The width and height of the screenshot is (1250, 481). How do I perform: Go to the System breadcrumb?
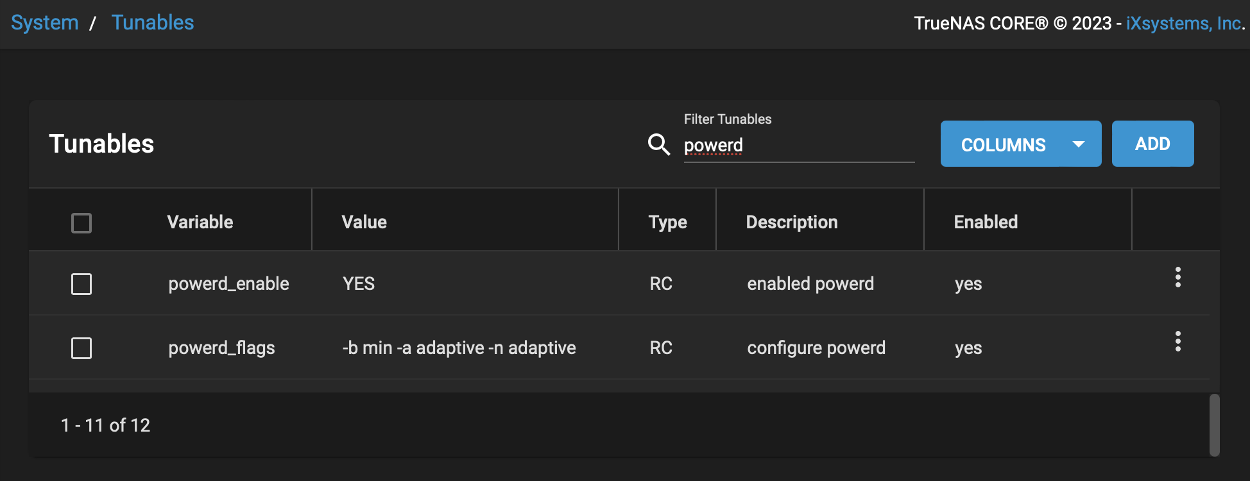click(x=45, y=22)
